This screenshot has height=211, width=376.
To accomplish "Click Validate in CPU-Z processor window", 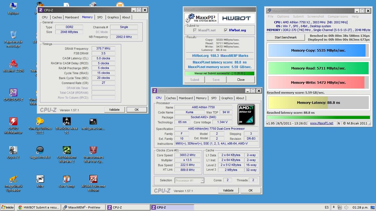I will (228, 190).
